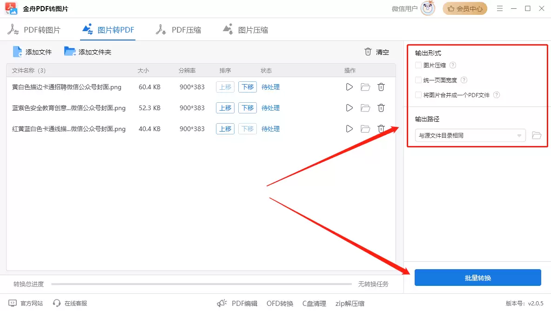Check the 统一页面宽度 option
The image size is (551, 311).
(x=417, y=80)
